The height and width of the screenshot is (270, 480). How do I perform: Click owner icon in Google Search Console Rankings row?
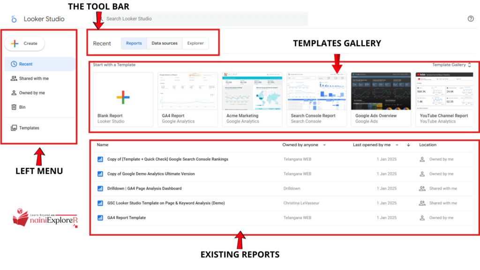point(422,159)
